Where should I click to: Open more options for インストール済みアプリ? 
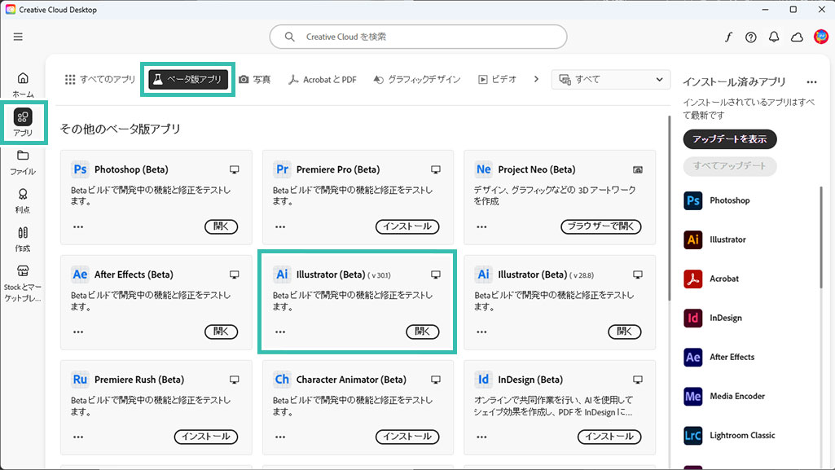click(811, 82)
